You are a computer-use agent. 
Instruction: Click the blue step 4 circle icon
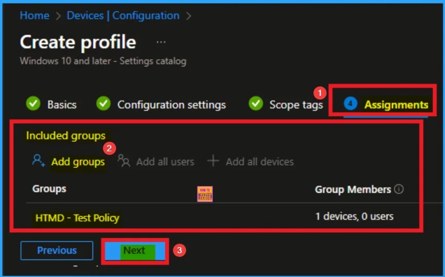(x=350, y=104)
